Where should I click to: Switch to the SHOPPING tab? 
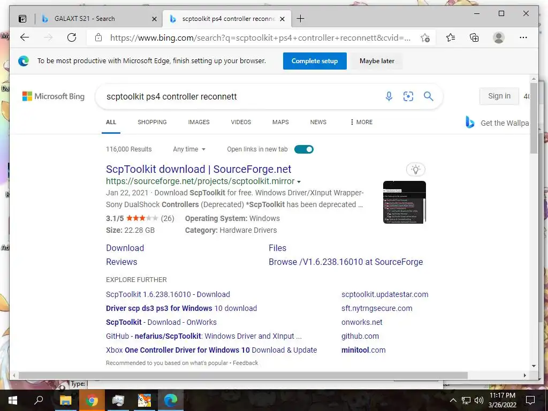pos(152,122)
